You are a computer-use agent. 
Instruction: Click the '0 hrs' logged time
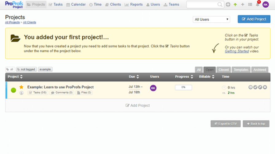(x=231, y=88)
